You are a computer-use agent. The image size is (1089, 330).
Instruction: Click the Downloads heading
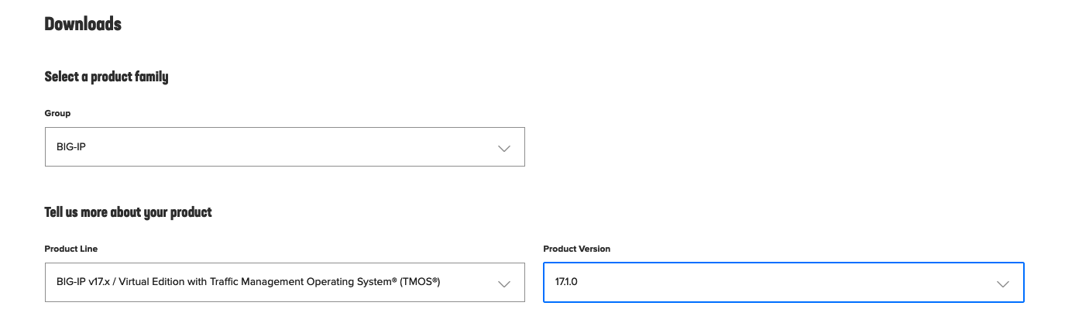(83, 24)
